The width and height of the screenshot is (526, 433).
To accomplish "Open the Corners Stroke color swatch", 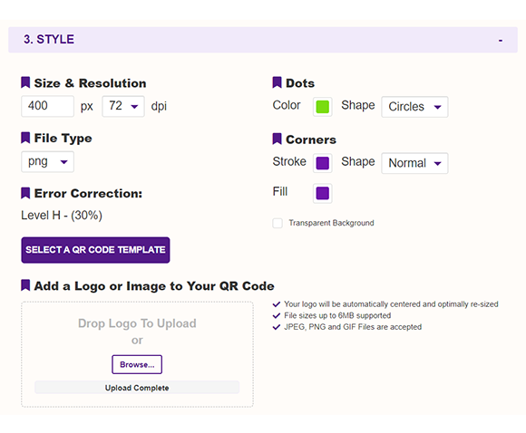I will tap(322, 163).
